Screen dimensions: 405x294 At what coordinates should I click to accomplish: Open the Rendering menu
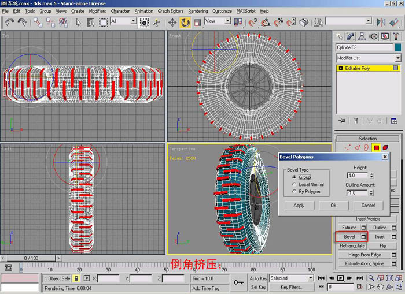[x=198, y=11]
